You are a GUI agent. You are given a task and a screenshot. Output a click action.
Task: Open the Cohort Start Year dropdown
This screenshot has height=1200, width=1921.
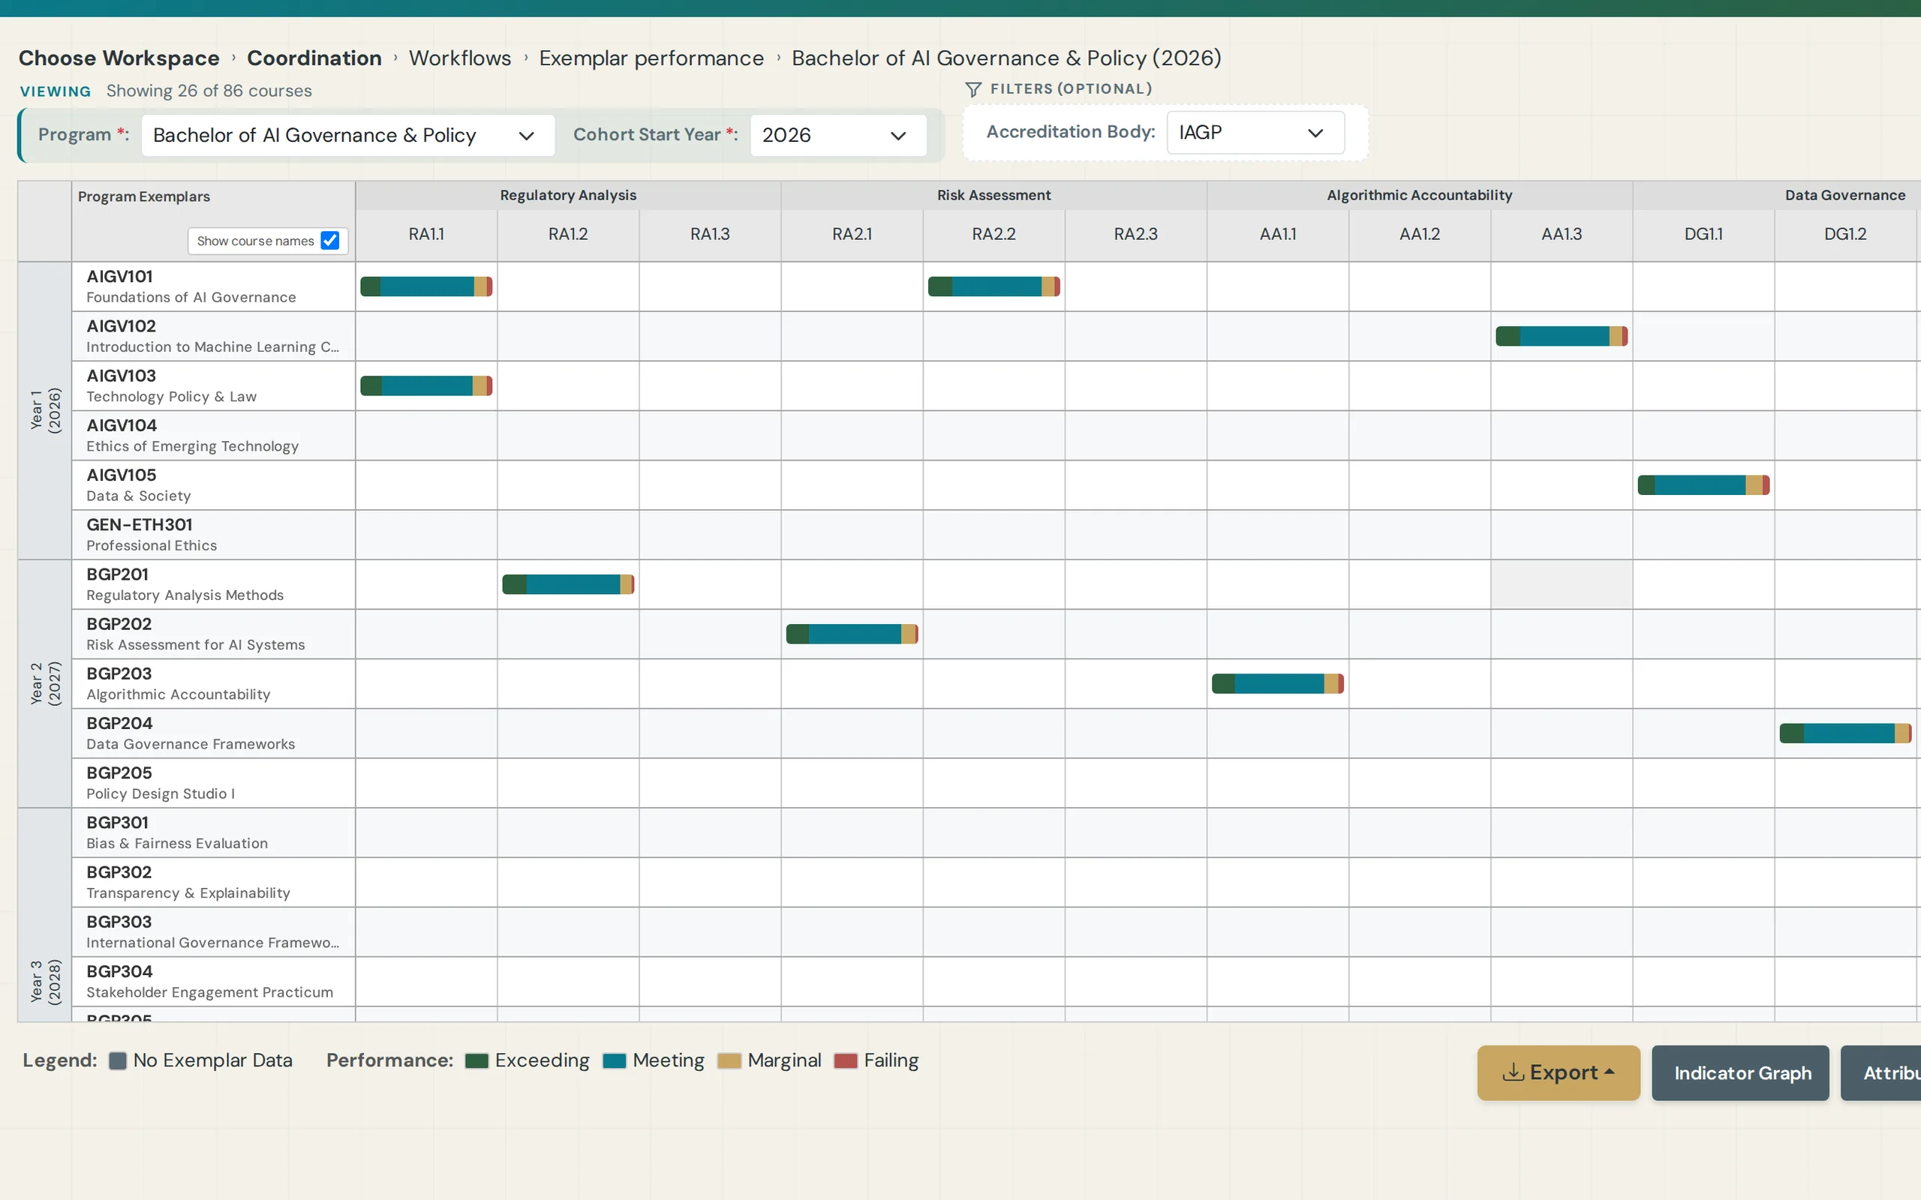[837, 135]
